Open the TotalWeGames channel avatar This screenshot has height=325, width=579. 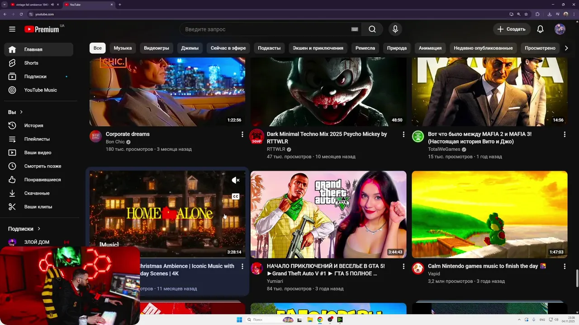point(418,136)
